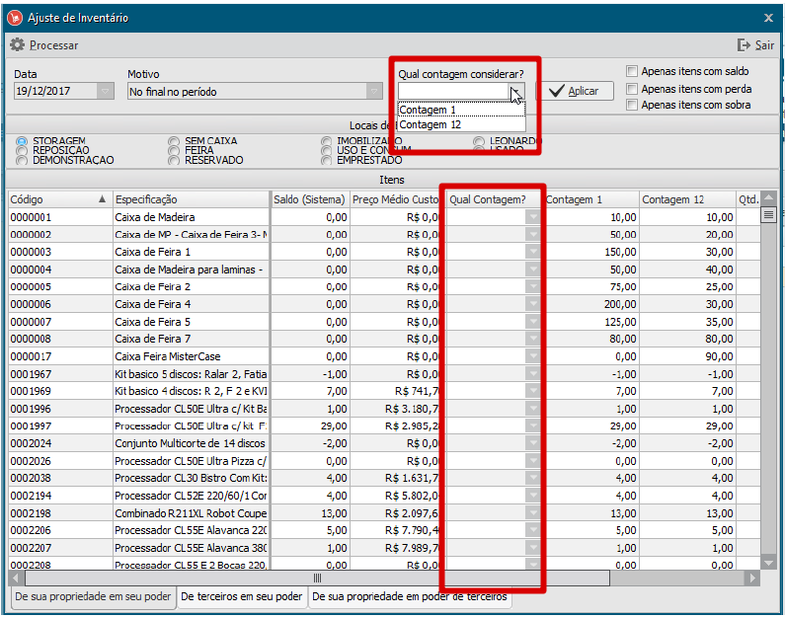Screen dimensions: 785x618
Task: Switch to De terceiros em seu poder tab
Action: tap(241, 597)
